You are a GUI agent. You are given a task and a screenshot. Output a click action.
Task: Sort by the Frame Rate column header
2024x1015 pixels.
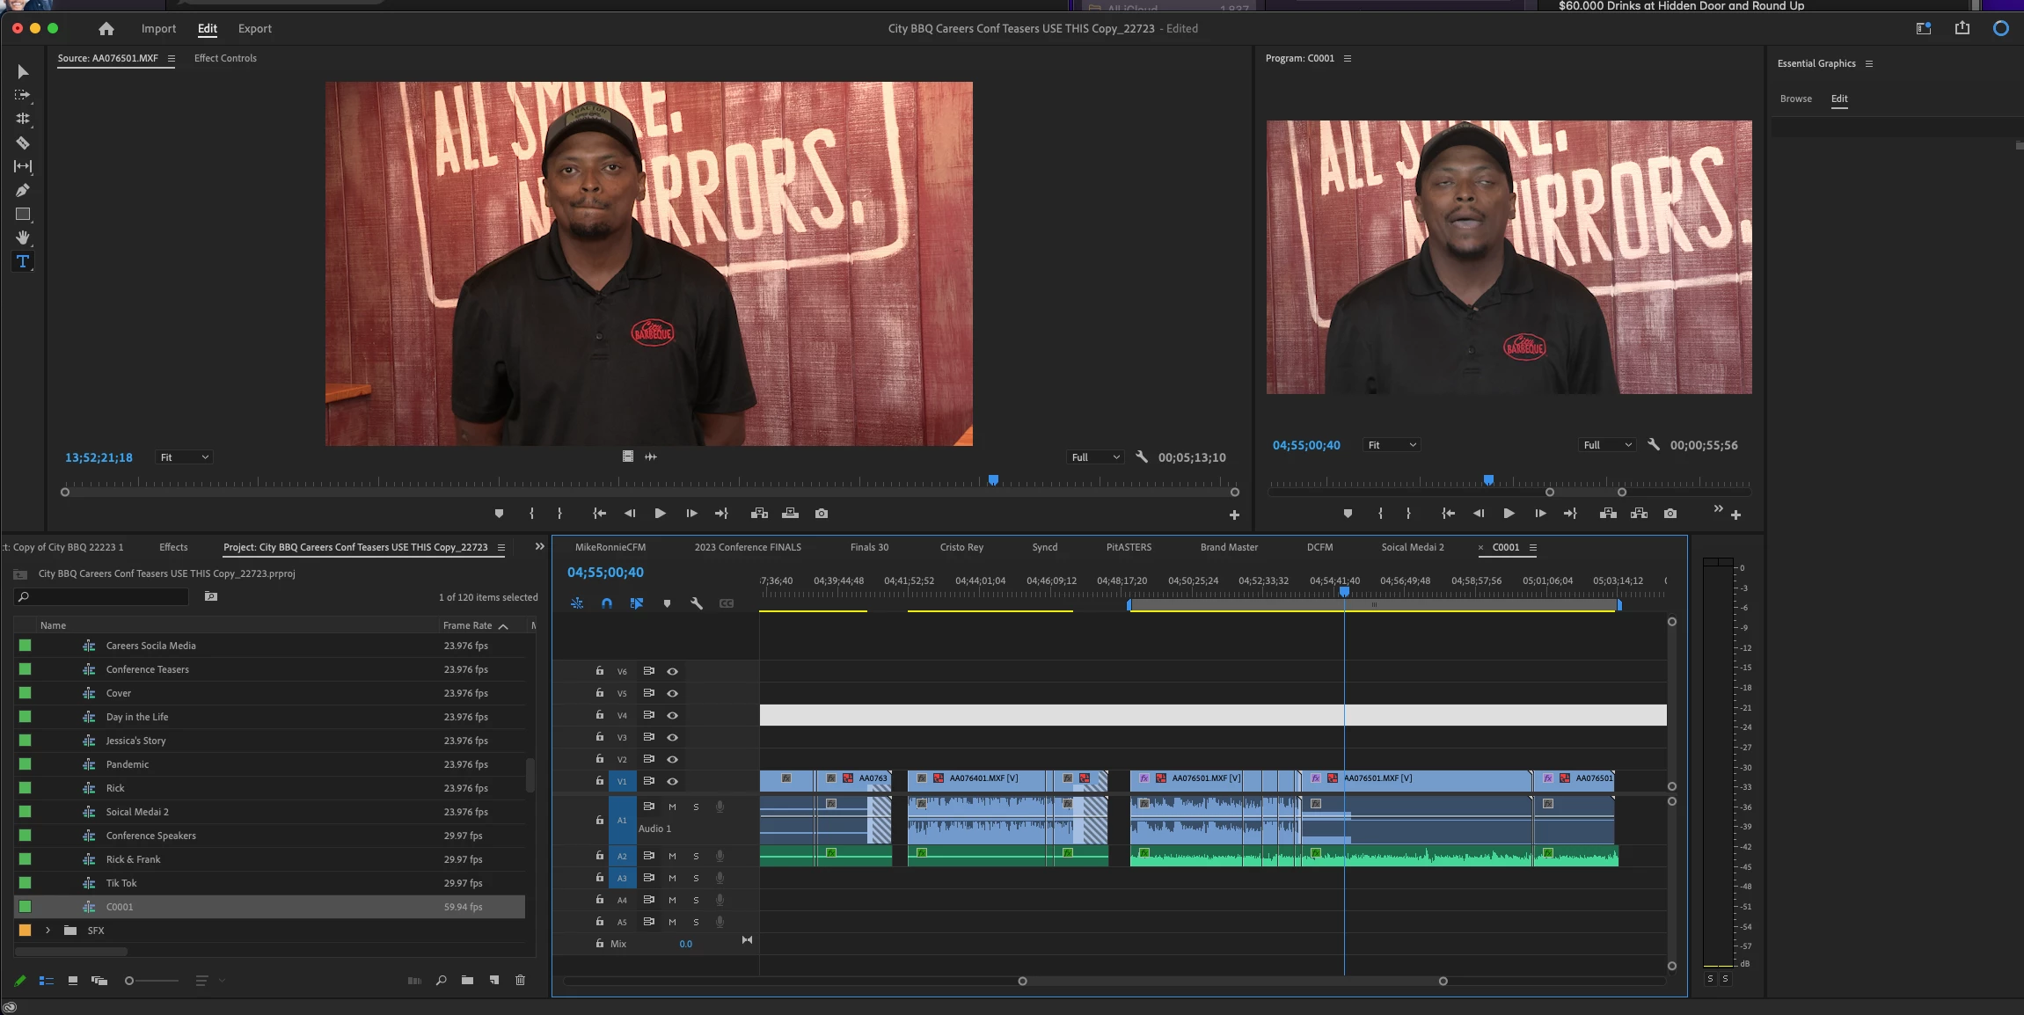pyautogui.click(x=468, y=626)
